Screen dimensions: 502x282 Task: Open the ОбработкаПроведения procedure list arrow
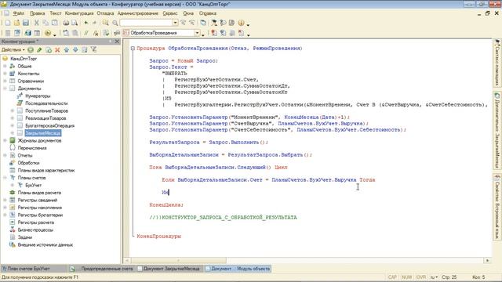click(x=197, y=33)
